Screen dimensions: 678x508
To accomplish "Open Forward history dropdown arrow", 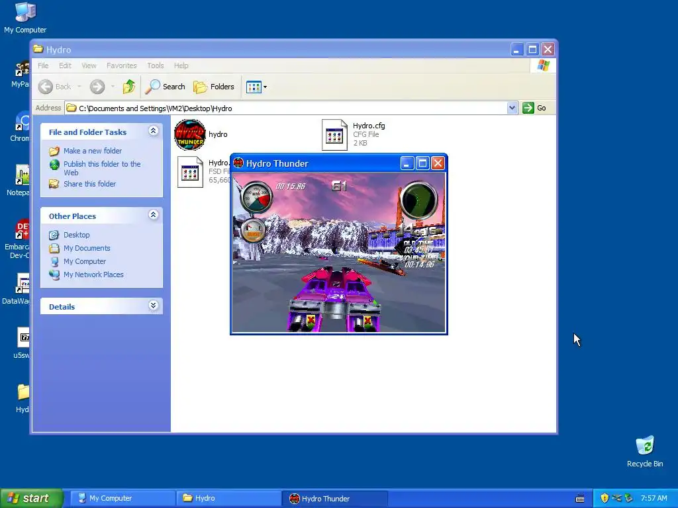I will [x=113, y=87].
